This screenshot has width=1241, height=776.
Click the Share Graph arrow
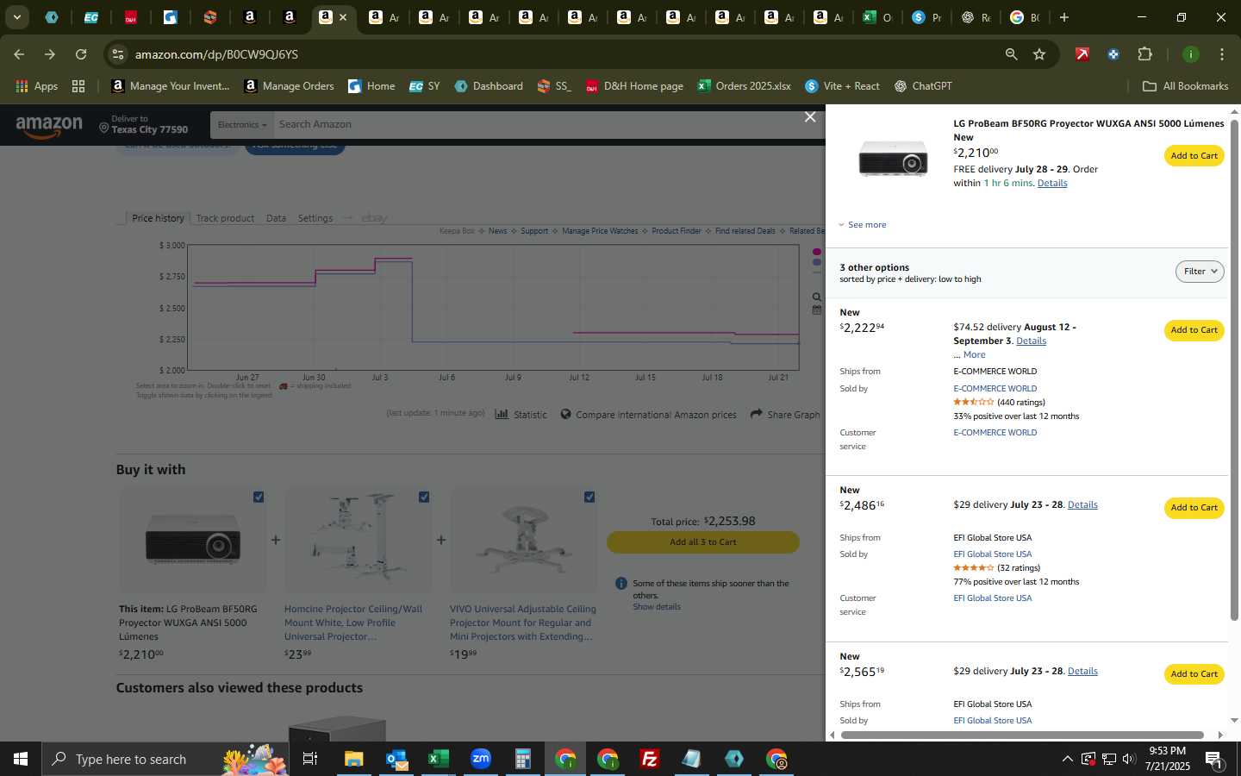click(x=785, y=415)
